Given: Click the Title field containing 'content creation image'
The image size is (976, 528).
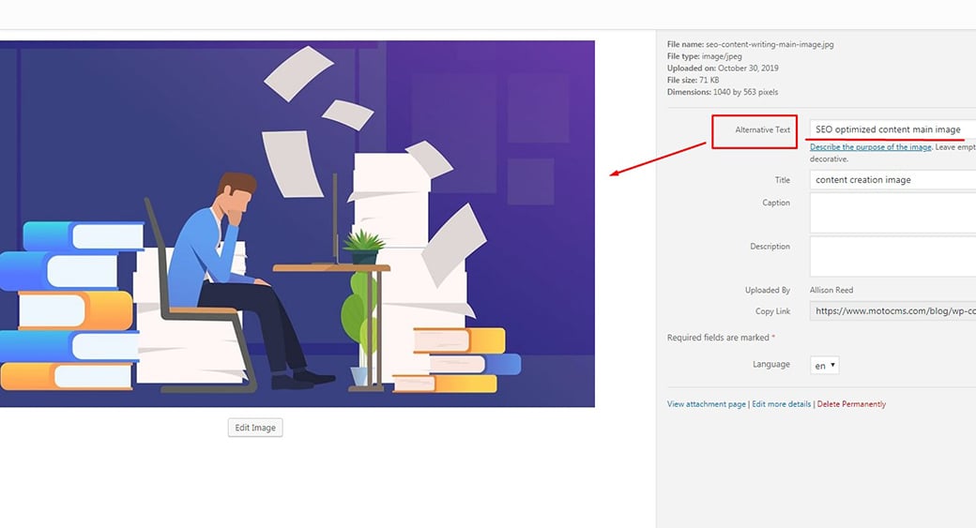Looking at the screenshot, I should [892, 180].
